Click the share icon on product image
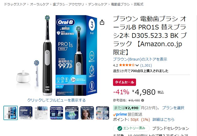The image size is (197, 136). point(102,22)
